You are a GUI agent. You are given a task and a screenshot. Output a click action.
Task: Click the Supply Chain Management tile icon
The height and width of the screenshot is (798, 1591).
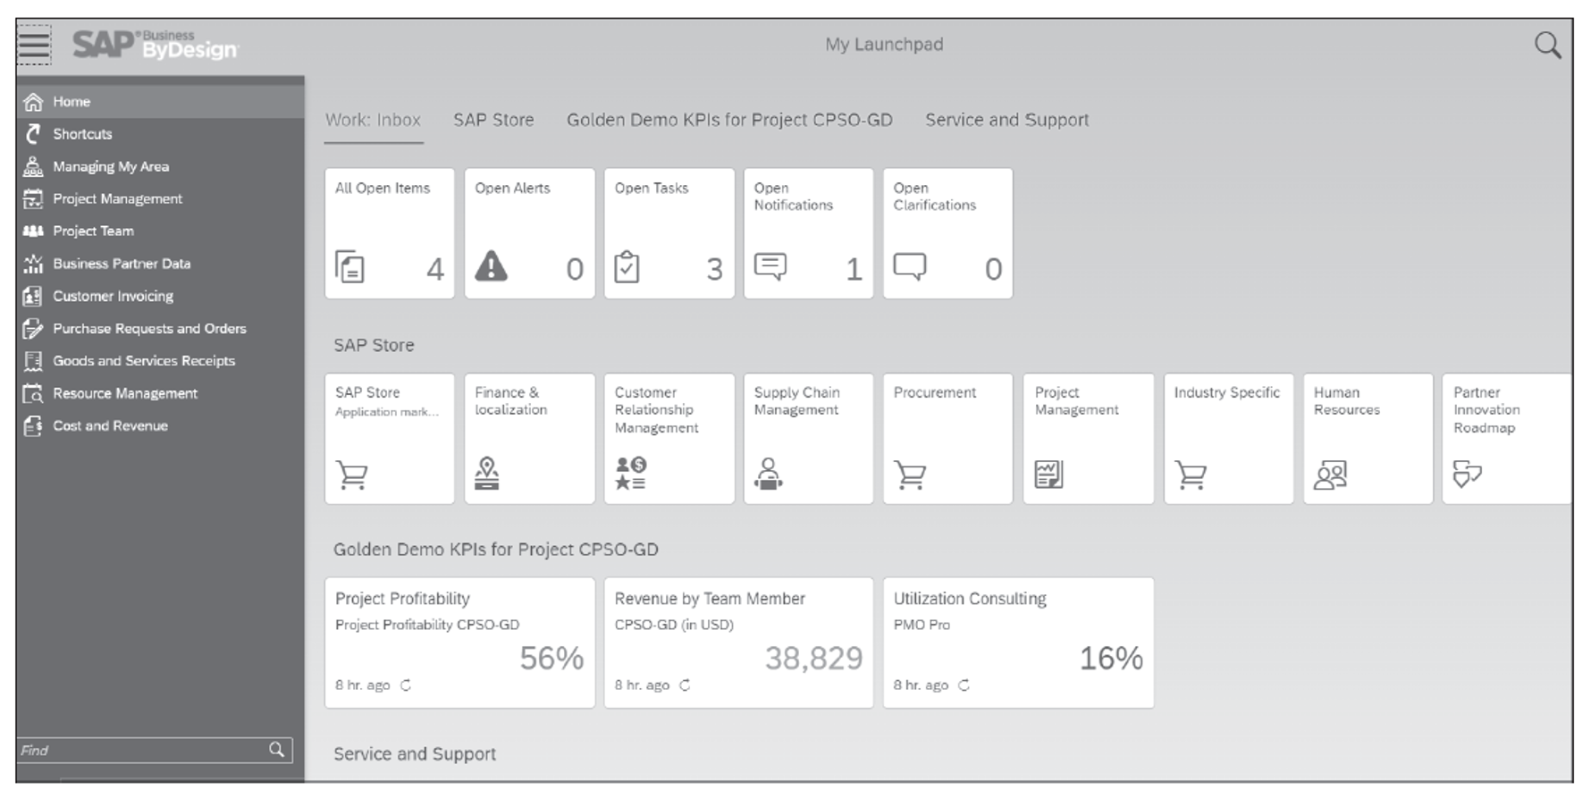[x=769, y=474]
